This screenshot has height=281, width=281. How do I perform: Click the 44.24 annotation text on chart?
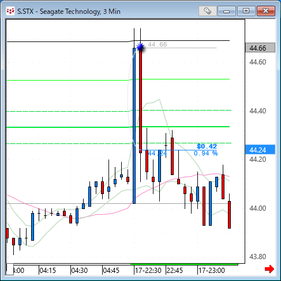tap(158, 153)
